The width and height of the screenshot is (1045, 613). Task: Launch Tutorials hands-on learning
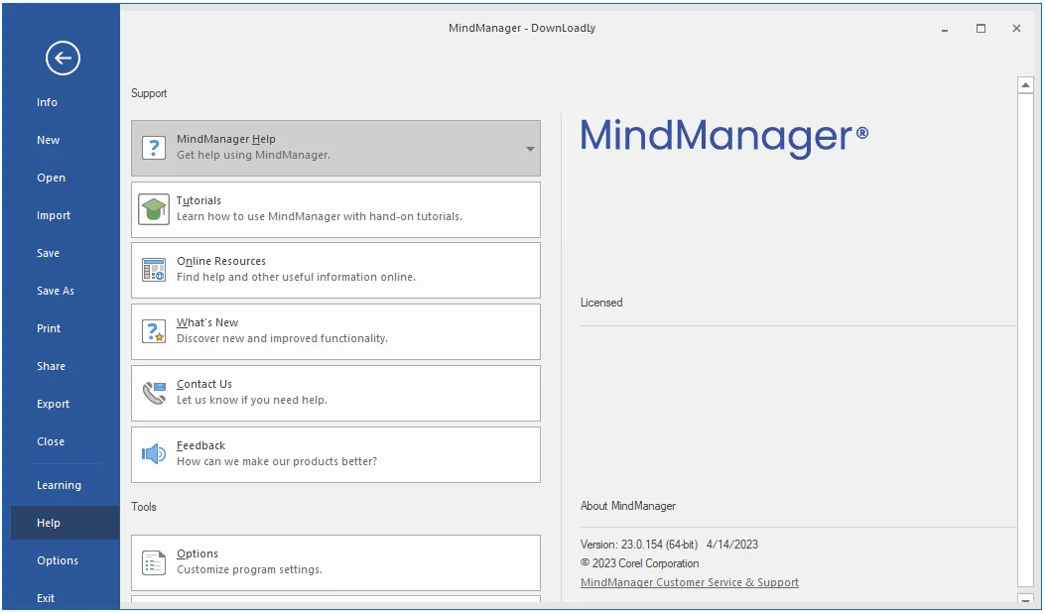[335, 209]
